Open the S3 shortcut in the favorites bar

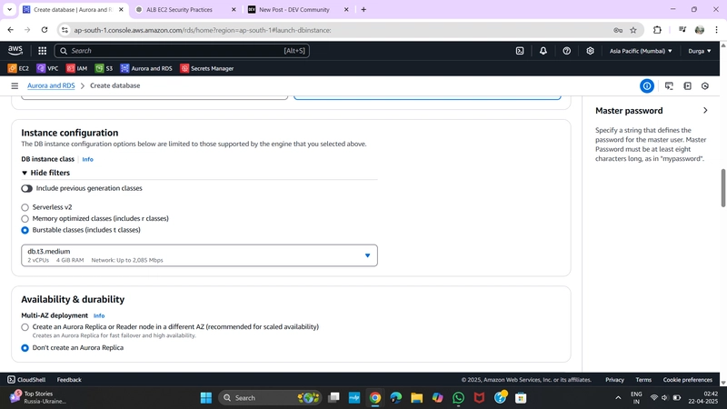[104, 68]
